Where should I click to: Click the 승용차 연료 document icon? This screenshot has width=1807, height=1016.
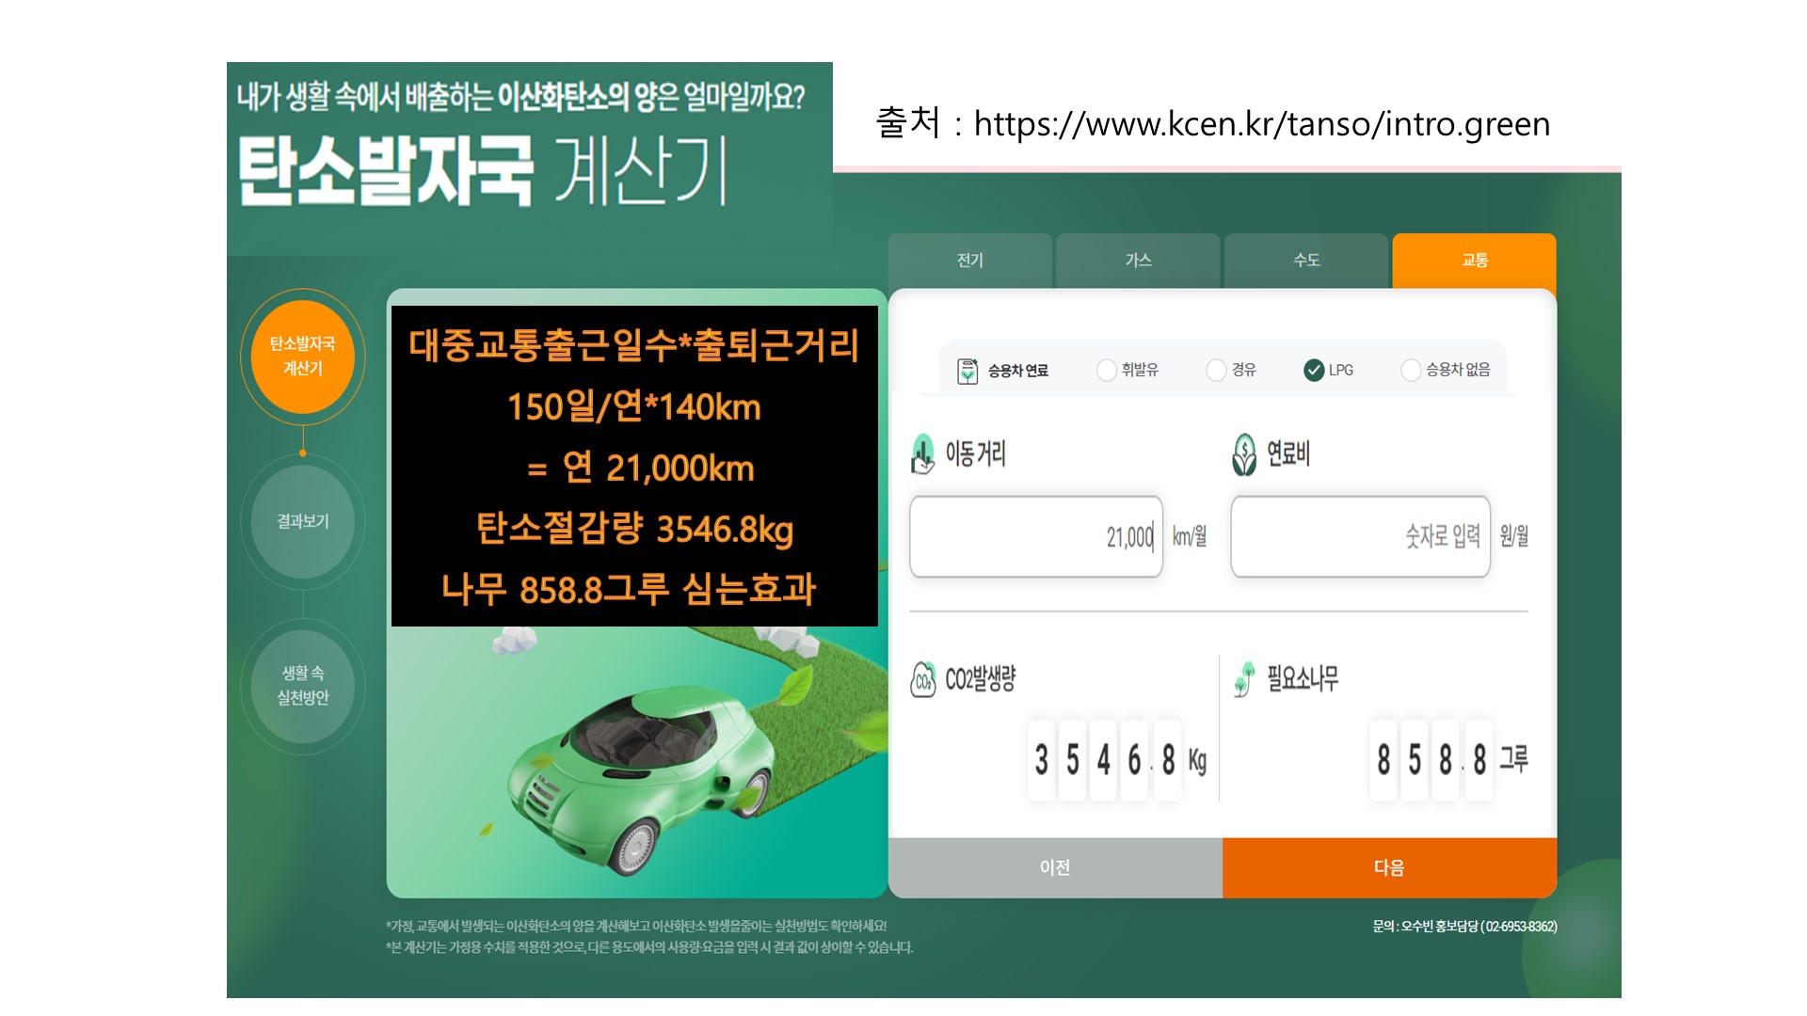[967, 371]
